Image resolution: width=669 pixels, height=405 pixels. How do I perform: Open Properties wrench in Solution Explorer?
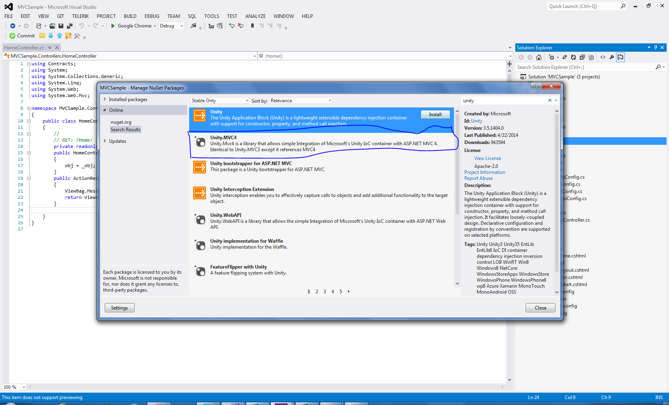(x=612, y=57)
